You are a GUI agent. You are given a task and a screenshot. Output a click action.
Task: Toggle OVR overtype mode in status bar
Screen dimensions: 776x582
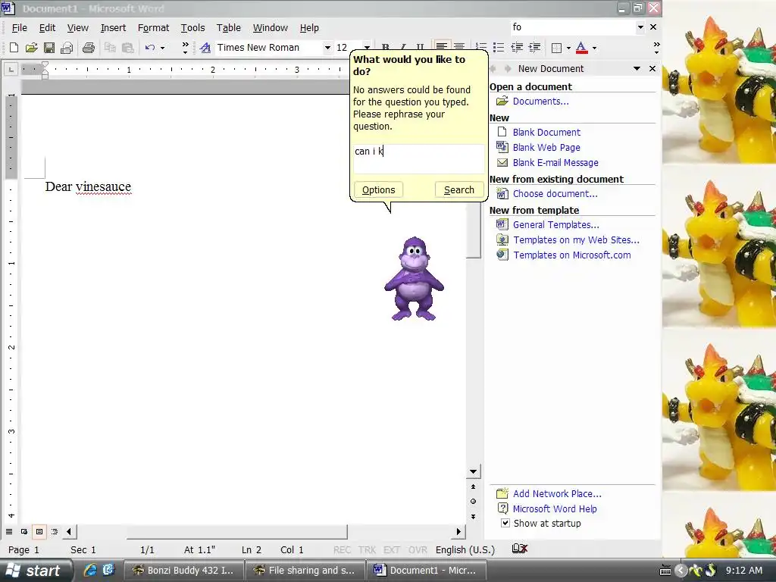coord(418,550)
